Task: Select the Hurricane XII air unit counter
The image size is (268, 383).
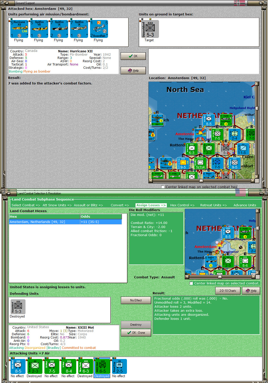Action: click(x=19, y=29)
